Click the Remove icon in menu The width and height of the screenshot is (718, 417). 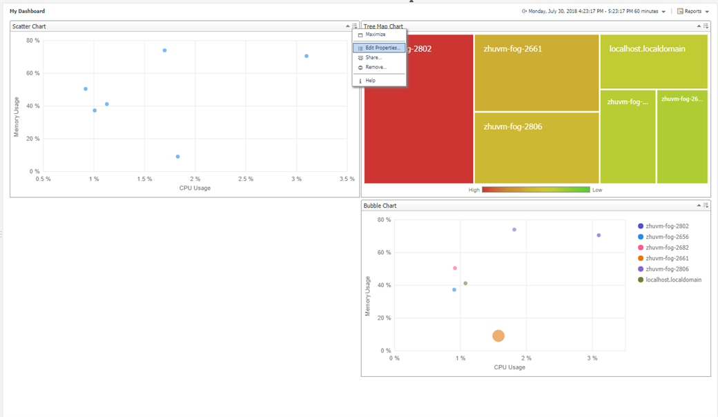pos(360,67)
